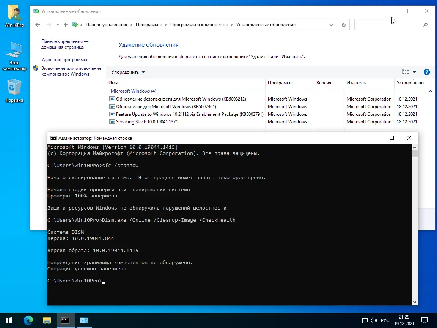Open the view options dropdown arrow
Viewport: 437px width, 328px height.
(414, 72)
